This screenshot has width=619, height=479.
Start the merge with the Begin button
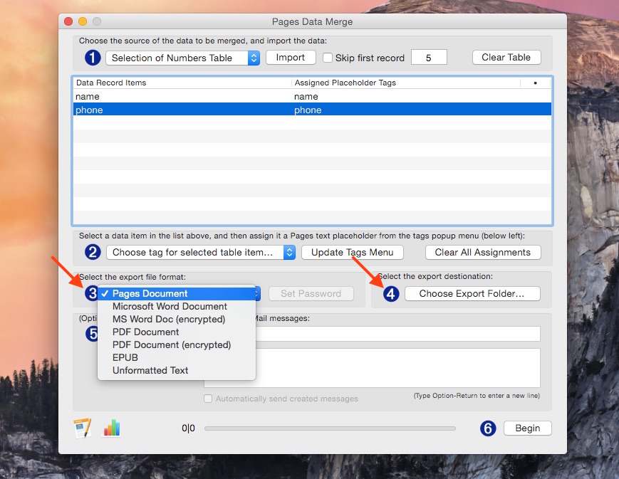tap(527, 428)
